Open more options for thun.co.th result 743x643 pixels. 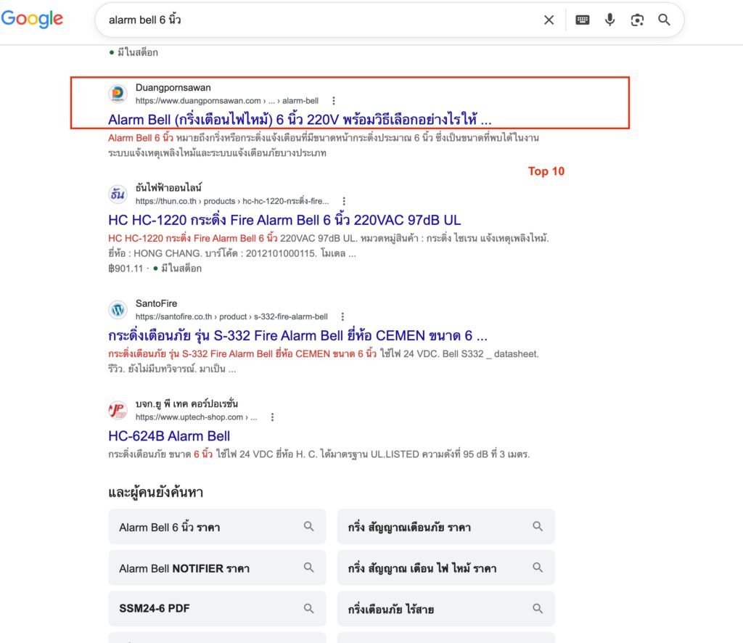tap(344, 201)
